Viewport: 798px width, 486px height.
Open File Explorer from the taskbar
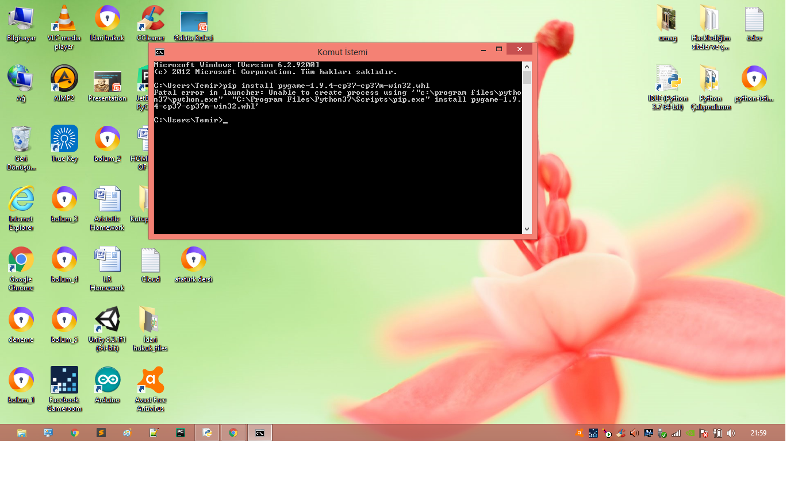coord(22,433)
